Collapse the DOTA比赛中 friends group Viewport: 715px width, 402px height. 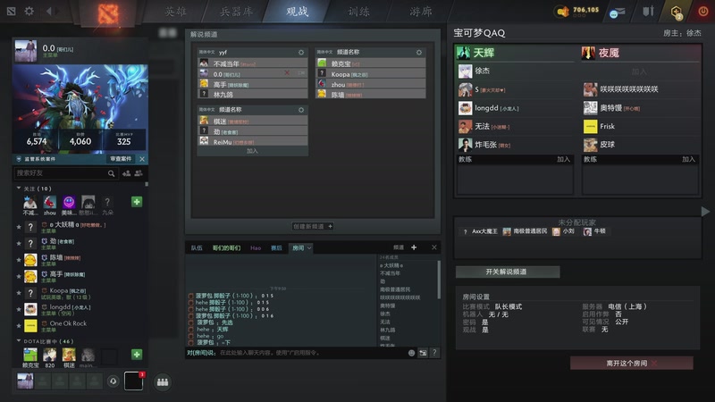tap(19, 341)
